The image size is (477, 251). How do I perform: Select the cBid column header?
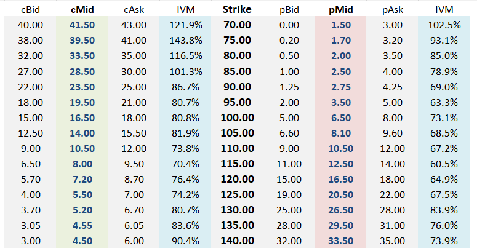[x=30, y=10]
